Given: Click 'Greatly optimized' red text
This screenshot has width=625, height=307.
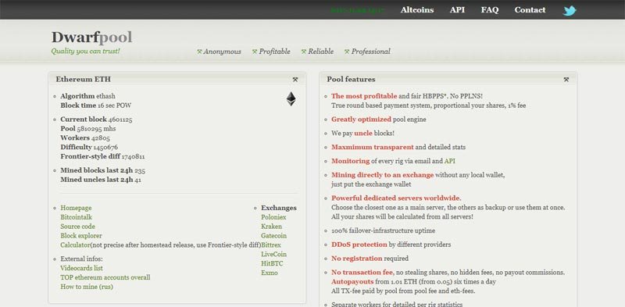Looking at the screenshot, I should click(361, 120).
